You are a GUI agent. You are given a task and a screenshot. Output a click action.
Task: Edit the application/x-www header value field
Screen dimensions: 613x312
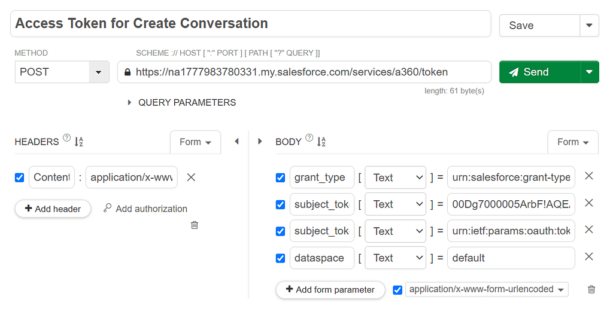(x=131, y=178)
